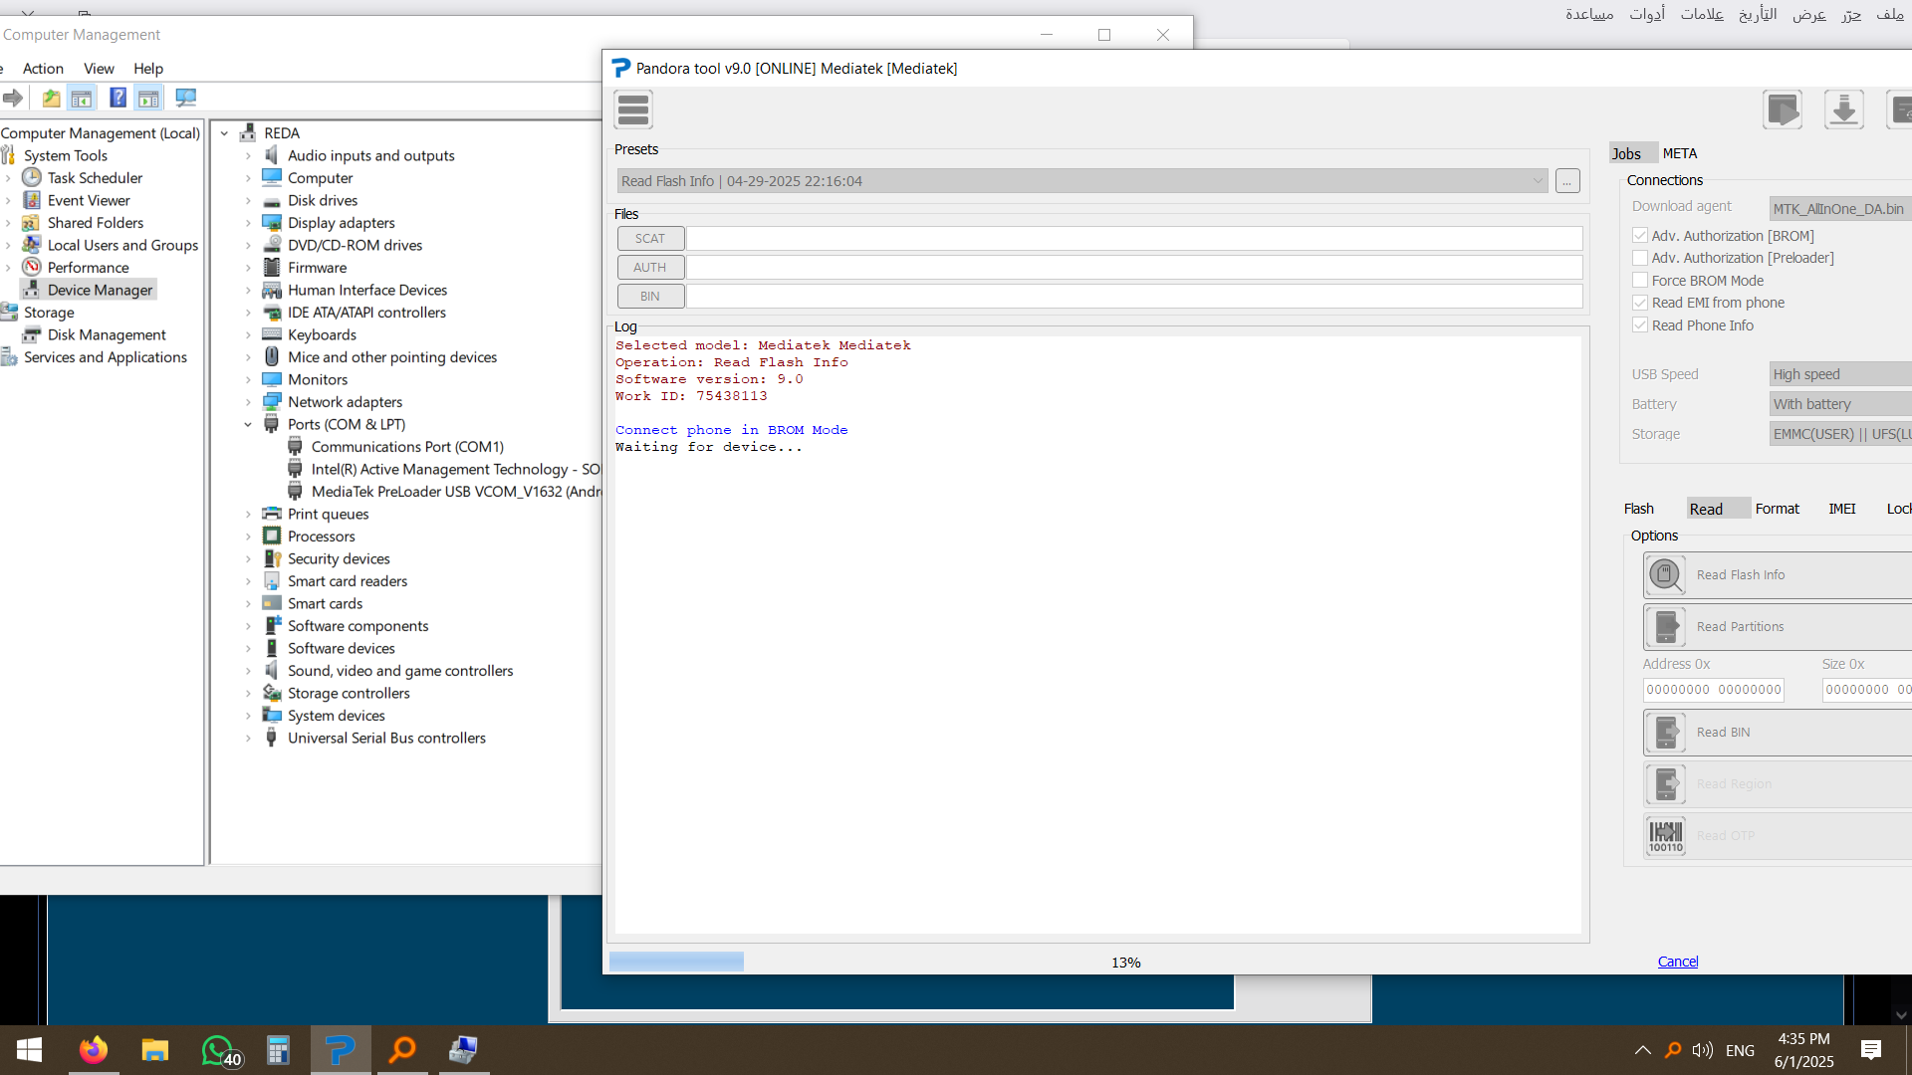Screen dimensions: 1912x1075
Task: Open the Battery dropdown
Action: 1840,404
